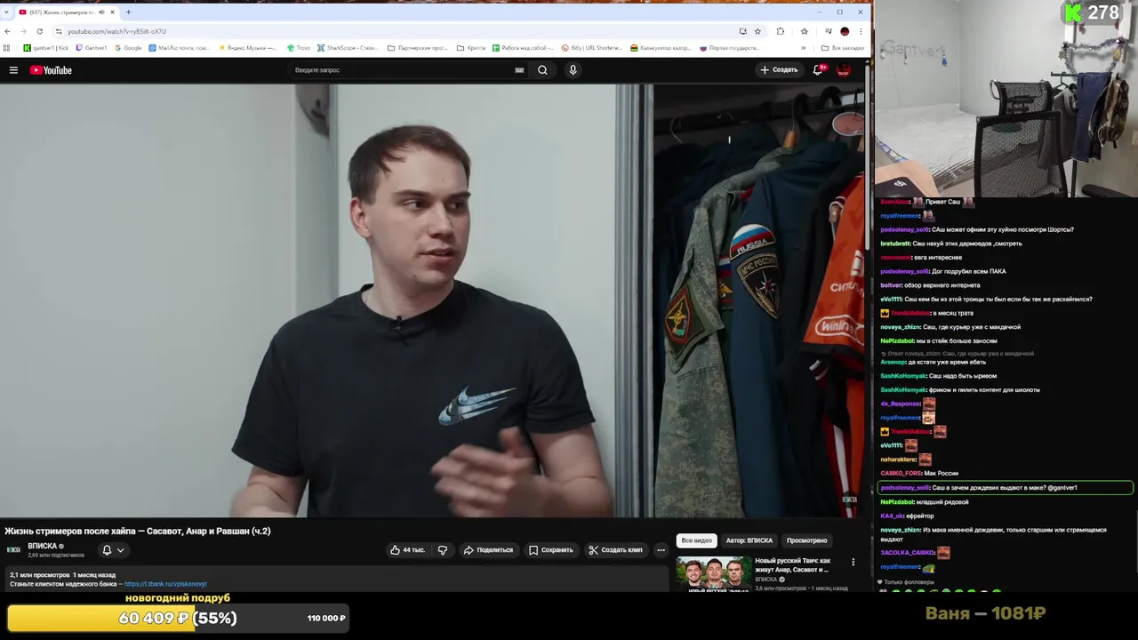This screenshot has height=640, width=1138.
Task: Open the Chrome three-dot menu
Action: pyautogui.click(x=861, y=31)
